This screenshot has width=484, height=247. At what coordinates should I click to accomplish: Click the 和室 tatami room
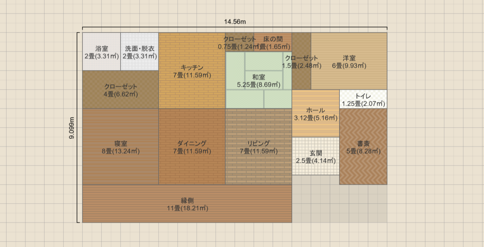click(x=259, y=80)
